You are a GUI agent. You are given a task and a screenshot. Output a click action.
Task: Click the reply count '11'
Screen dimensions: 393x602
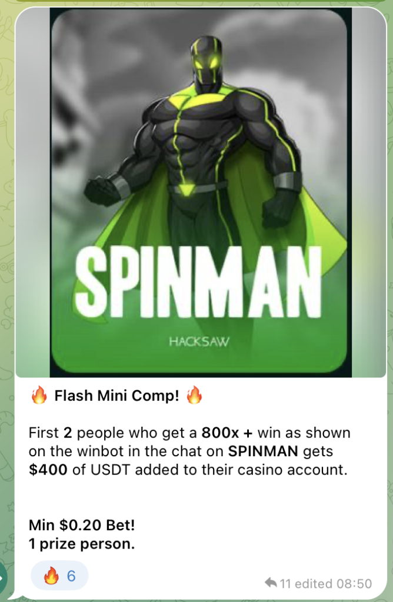285,584
